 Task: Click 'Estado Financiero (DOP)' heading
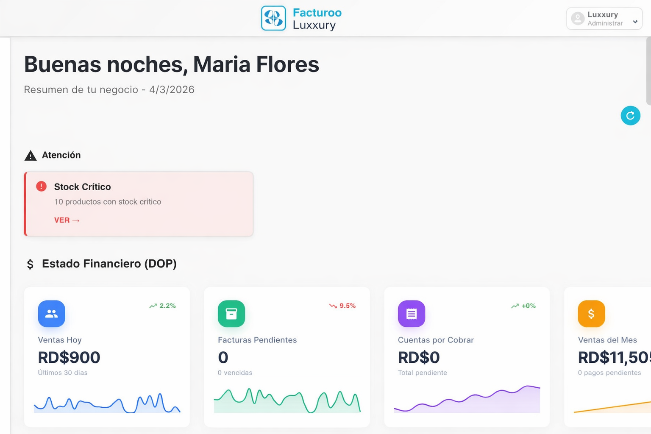[x=109, y=264]
